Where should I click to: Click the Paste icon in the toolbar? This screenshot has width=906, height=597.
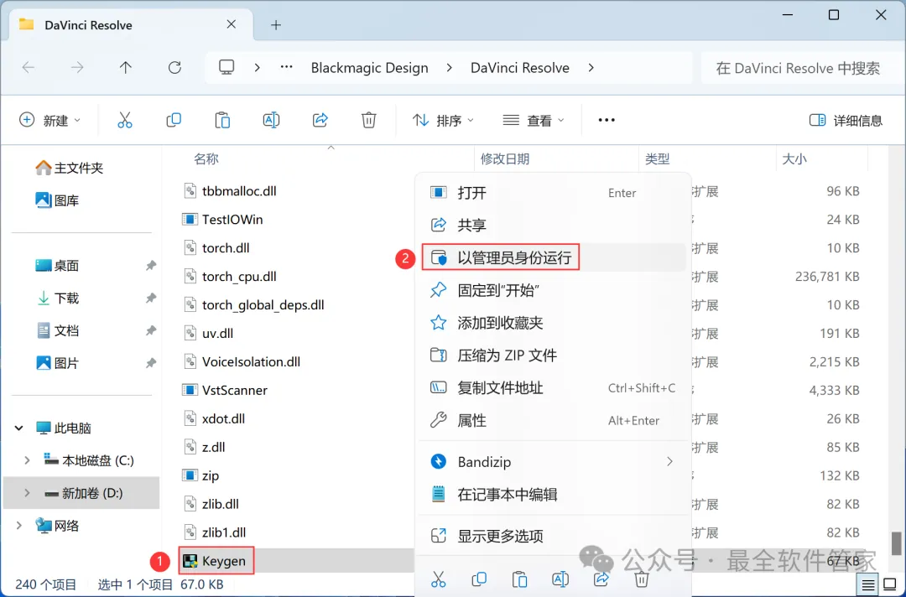[x=222, y=120]
